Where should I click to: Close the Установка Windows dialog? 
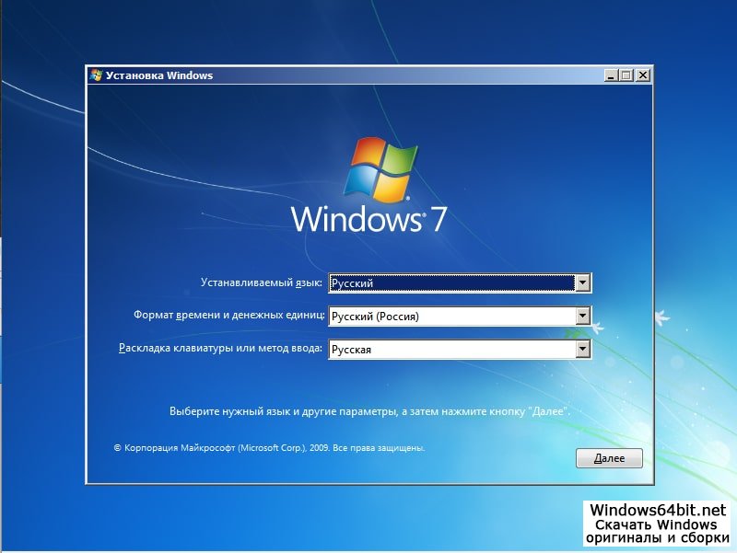[x=642, y=75]
